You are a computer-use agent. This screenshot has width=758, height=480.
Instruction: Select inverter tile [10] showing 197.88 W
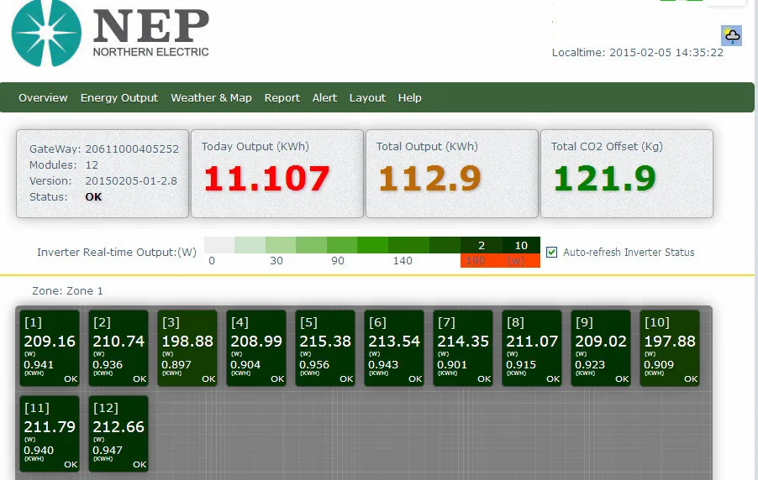tap(670, 348)
